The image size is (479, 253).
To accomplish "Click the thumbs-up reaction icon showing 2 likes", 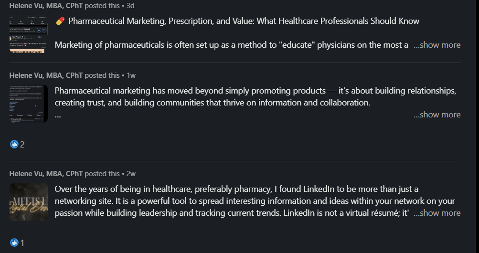I will [14, 144].
